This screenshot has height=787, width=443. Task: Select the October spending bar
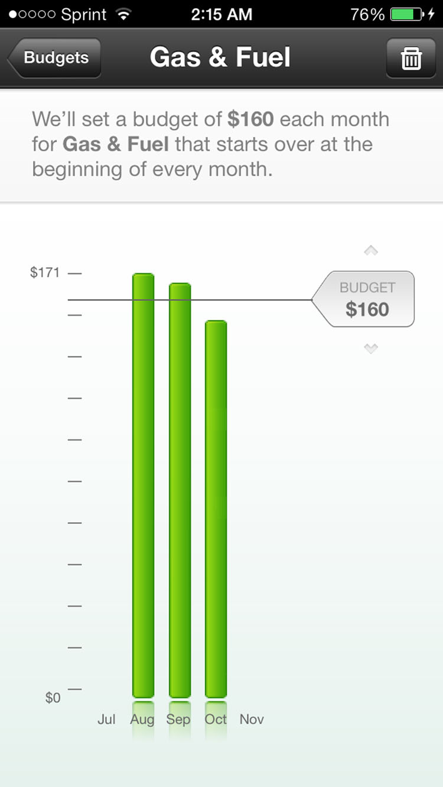(x=216, y=509)
